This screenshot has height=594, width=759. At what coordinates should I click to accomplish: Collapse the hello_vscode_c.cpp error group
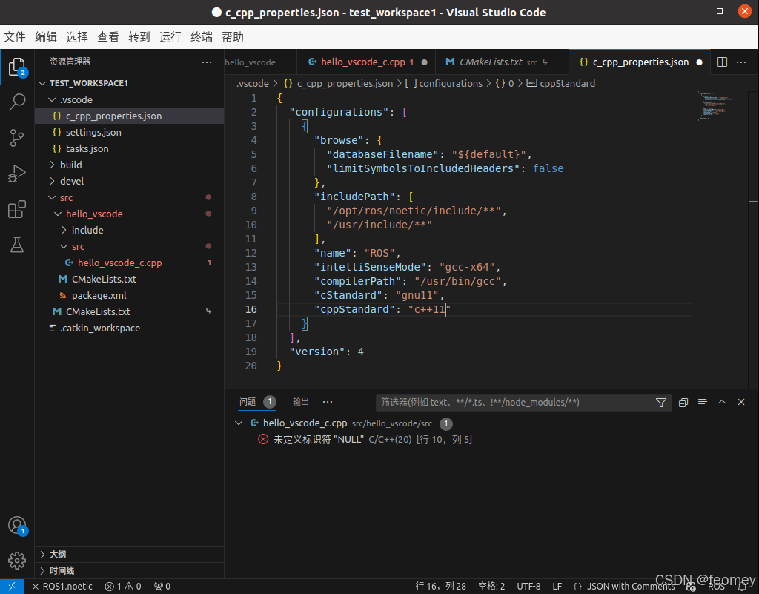(x=238, y=423)
